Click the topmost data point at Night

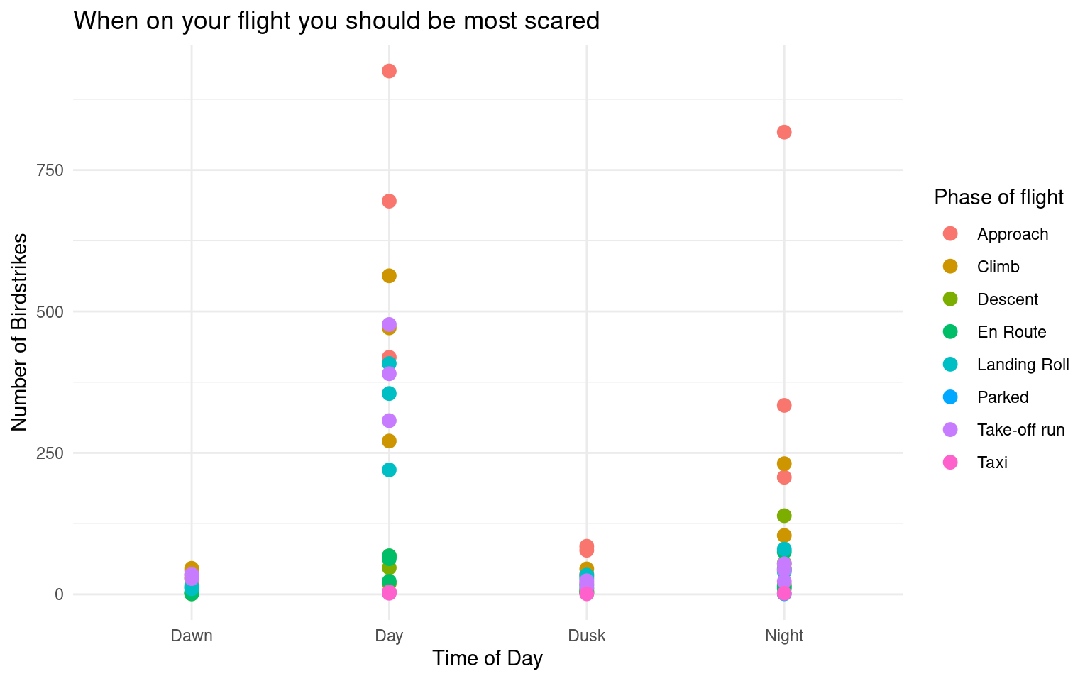tap(784, 132)
